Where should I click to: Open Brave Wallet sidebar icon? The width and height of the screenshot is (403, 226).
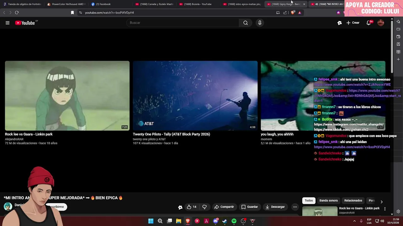pos(398,37)
